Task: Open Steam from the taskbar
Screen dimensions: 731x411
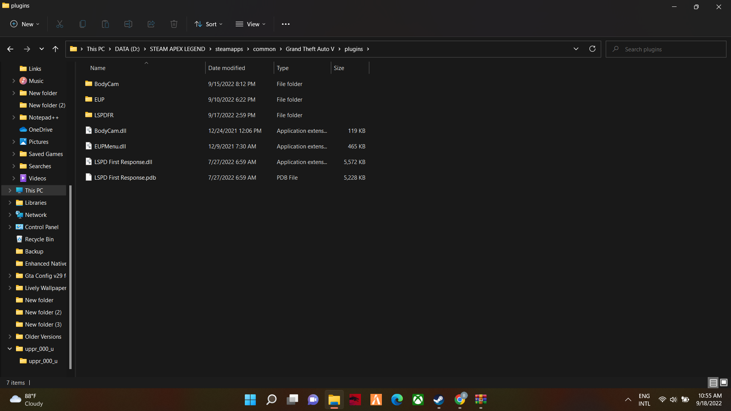Action: point(439,400)
